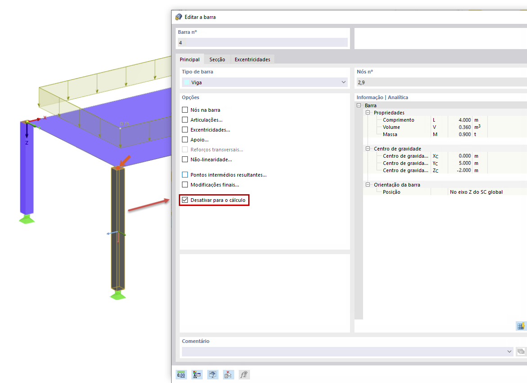The height and width of the screenshot is (383, 527).
Task: Switch to the Secção tab
Action: (218, 59)
